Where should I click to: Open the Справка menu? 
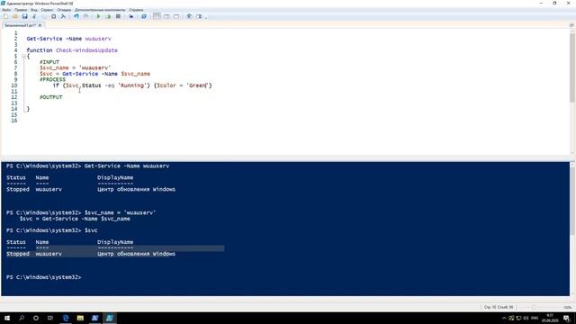(136, 10)
